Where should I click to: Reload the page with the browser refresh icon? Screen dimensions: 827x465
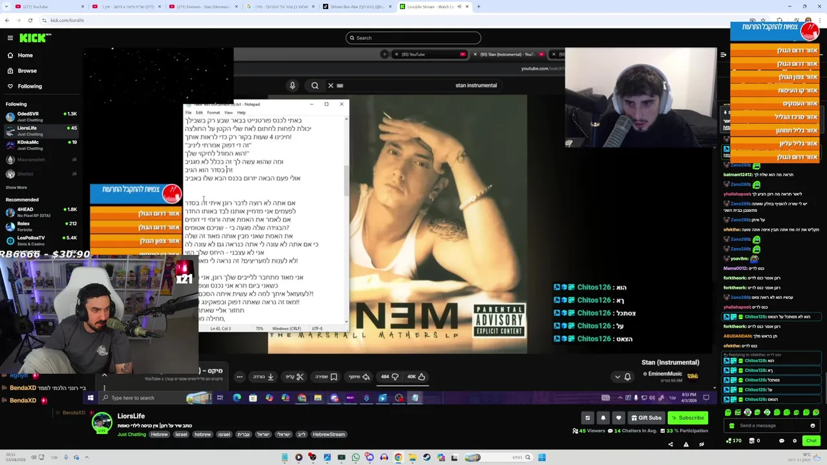32,20
